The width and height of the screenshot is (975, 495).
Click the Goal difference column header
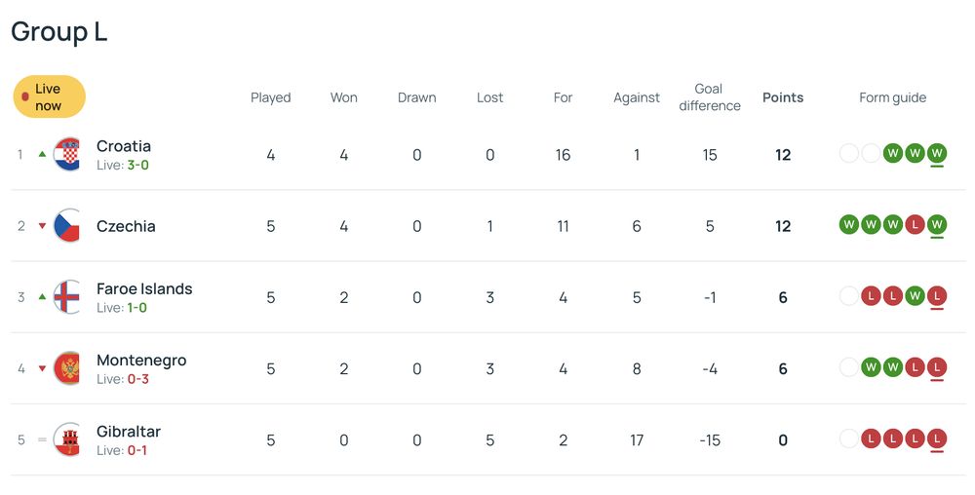(710, 96)
